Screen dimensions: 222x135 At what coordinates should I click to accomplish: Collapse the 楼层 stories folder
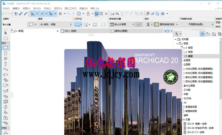[177, 43]
